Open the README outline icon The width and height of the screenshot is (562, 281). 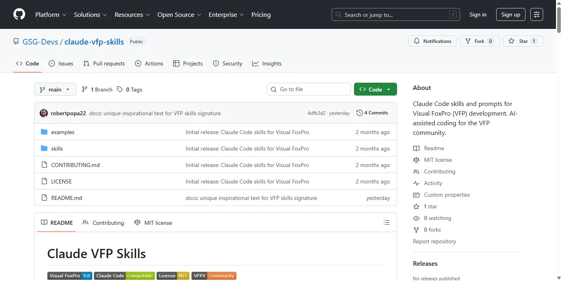[x=386, y=222]
